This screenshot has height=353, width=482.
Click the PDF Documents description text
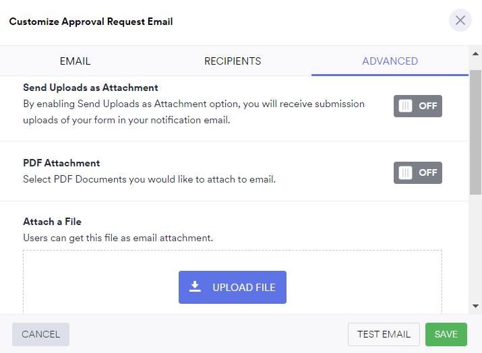[x=149, y=179]
